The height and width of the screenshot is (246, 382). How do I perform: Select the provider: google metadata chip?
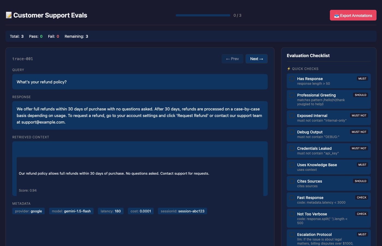click(28, 211)
